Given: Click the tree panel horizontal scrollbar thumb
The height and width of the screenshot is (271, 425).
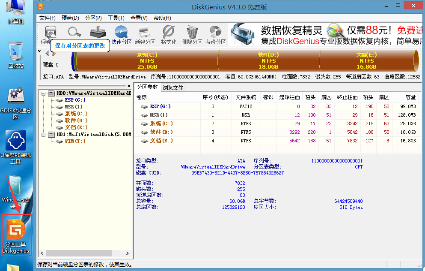Looking at the screenshot, I should [79, 253].
